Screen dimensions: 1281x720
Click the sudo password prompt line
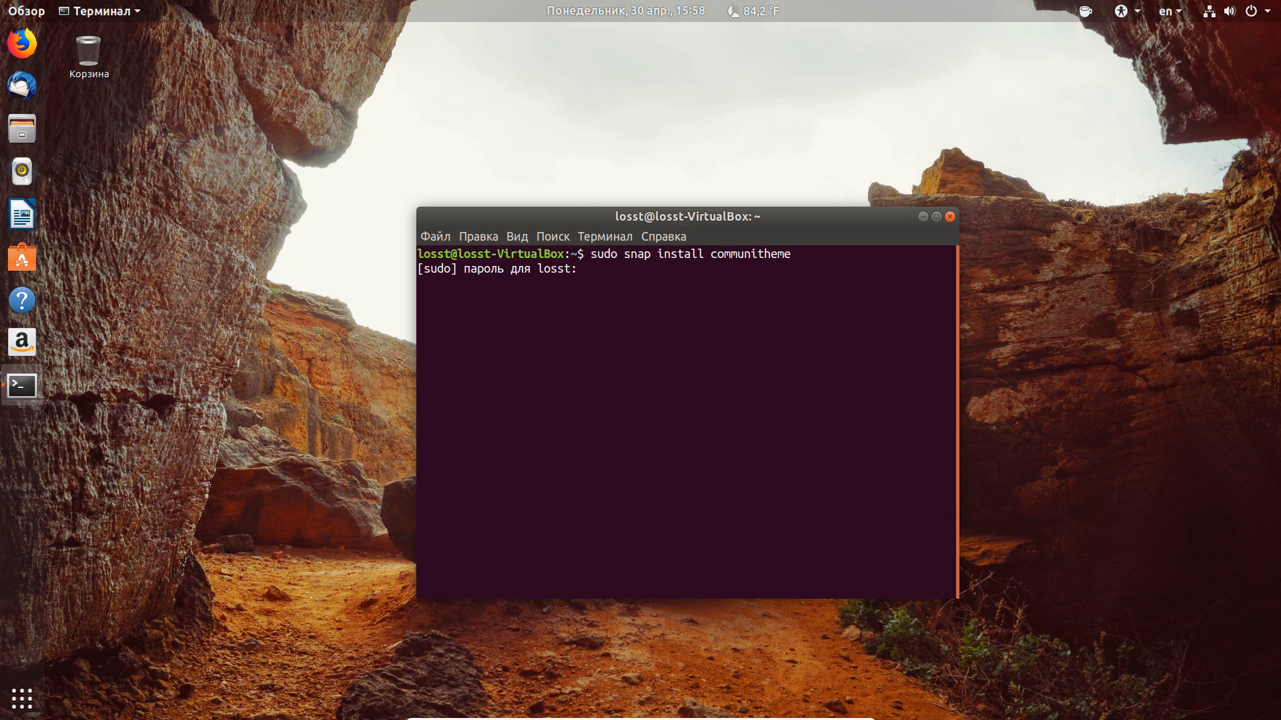point(497,269)
